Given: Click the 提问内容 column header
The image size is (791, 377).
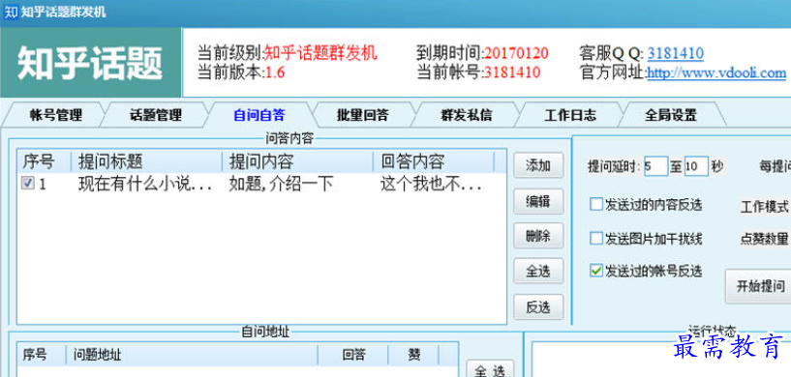Looking at the screenshot, I should [x=297, y=161].
